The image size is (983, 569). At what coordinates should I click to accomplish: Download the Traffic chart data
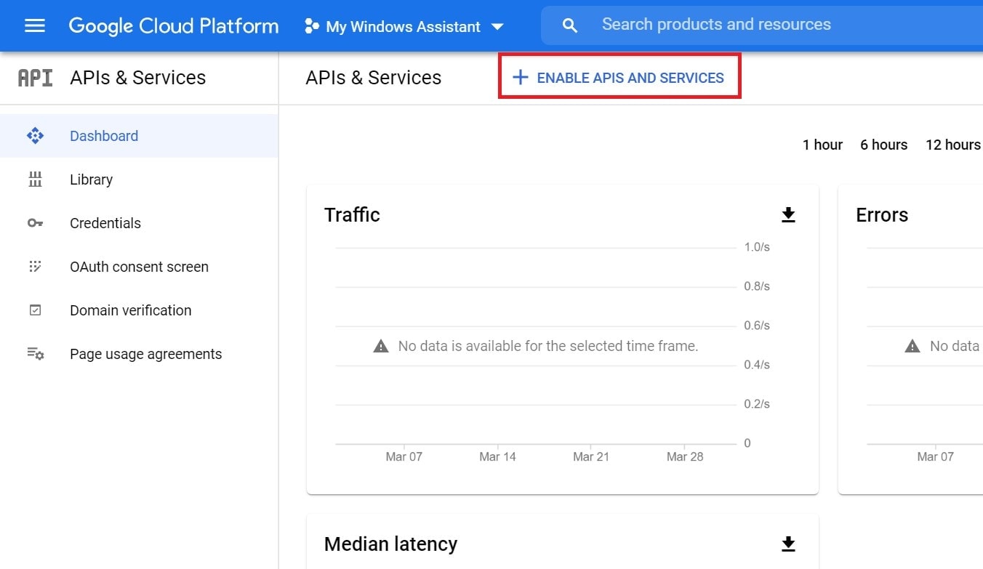788,214
